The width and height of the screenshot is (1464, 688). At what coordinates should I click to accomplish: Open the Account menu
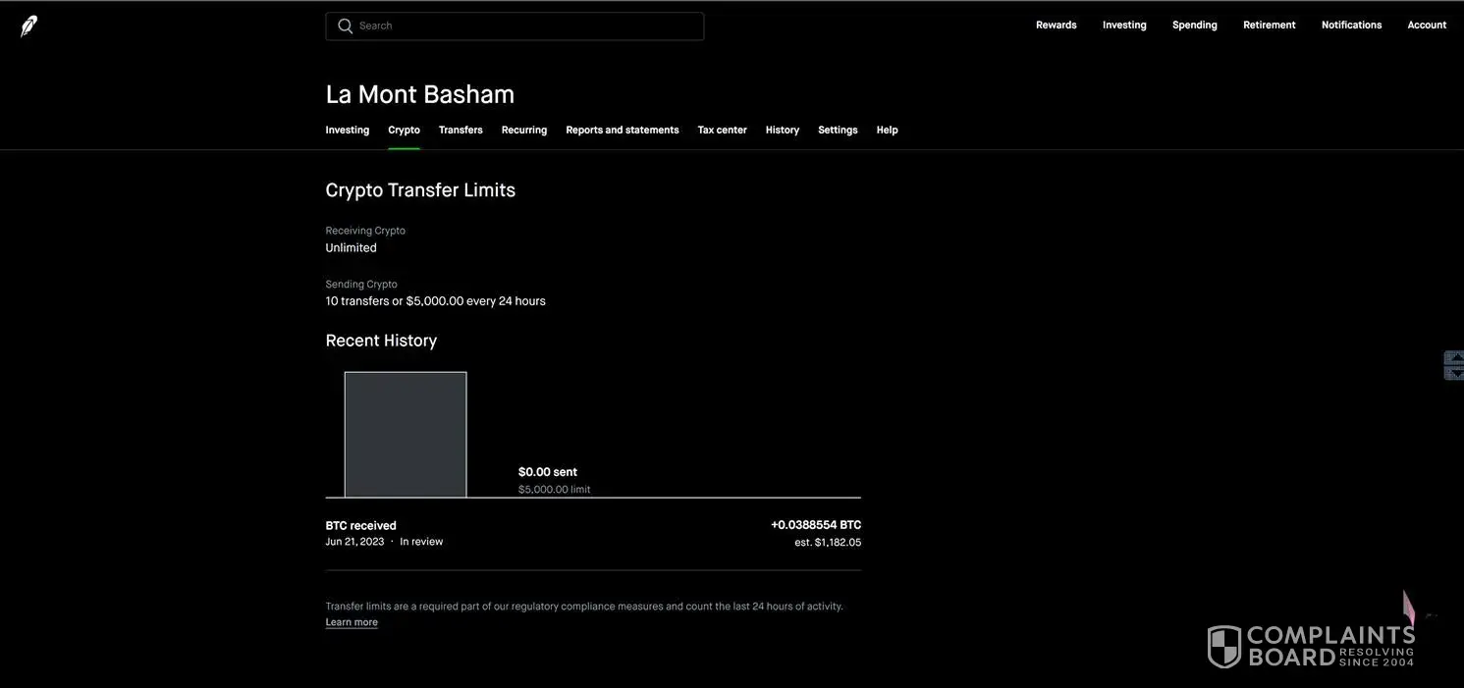[x=1427, y=26]
